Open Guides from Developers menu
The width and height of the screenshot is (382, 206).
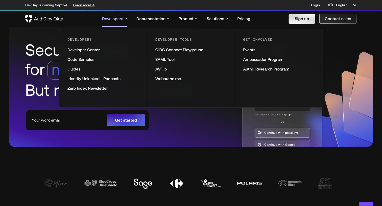(74, 69)
